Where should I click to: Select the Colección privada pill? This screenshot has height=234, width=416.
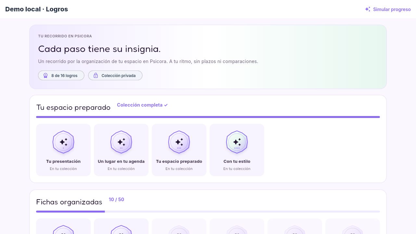[x=115, y=75]
